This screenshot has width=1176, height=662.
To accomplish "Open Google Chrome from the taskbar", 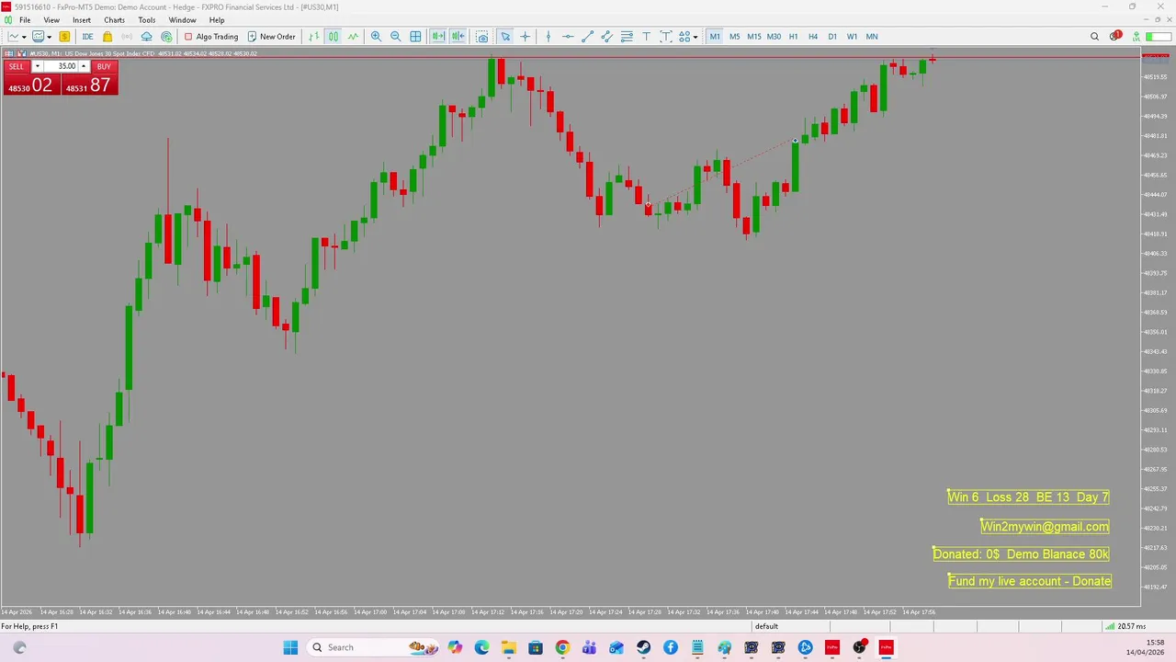I will (562, 647).
